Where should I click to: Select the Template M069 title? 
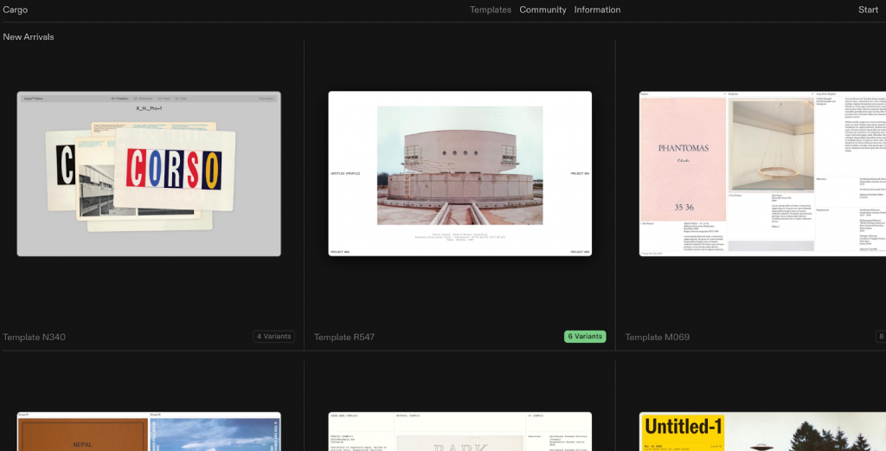[x=658, y=337]
